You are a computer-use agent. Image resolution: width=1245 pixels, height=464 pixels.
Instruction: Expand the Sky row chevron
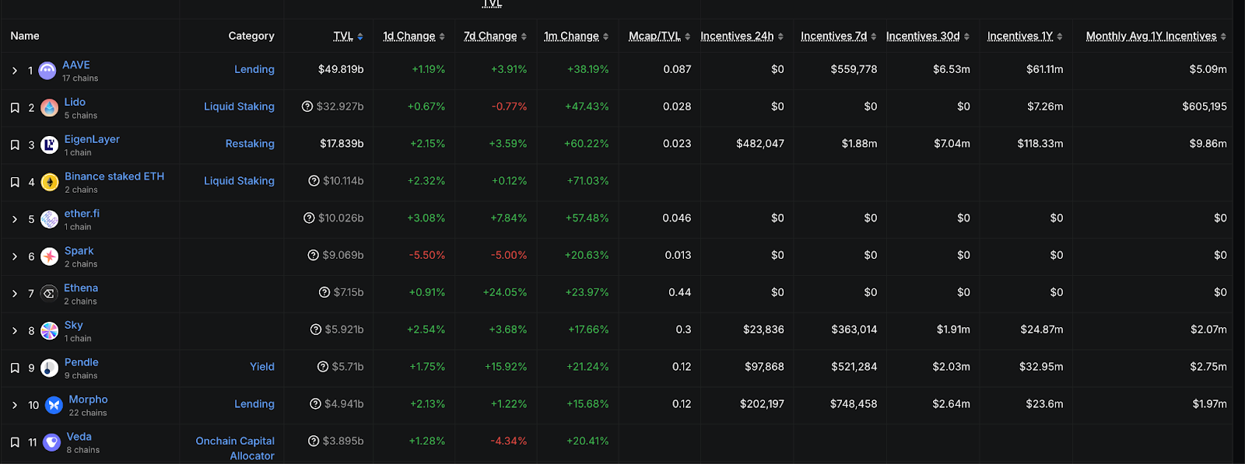click(15, 331)
